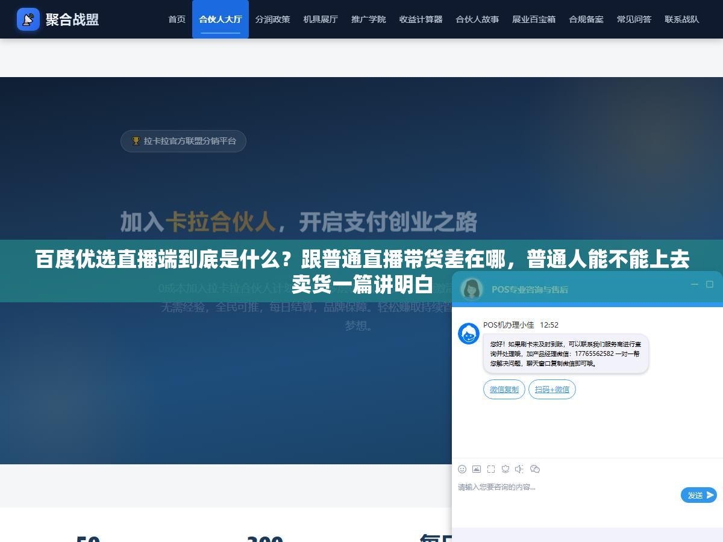This screenshot has width=723, height=542.
Task: Click the agent avatar in chat header
Action: point(472,288)
